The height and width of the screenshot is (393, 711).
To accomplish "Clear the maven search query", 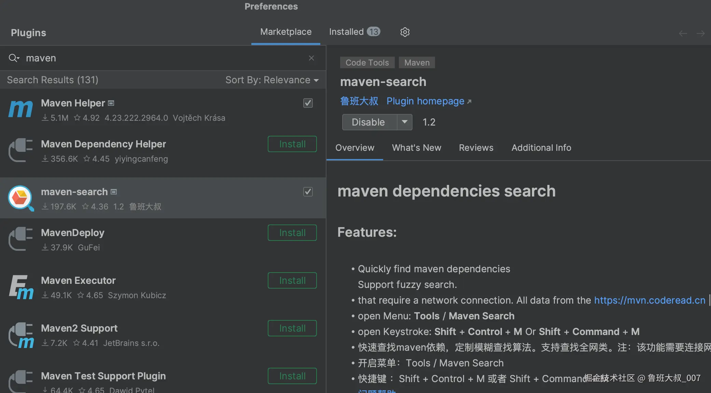I will (311, 58).
